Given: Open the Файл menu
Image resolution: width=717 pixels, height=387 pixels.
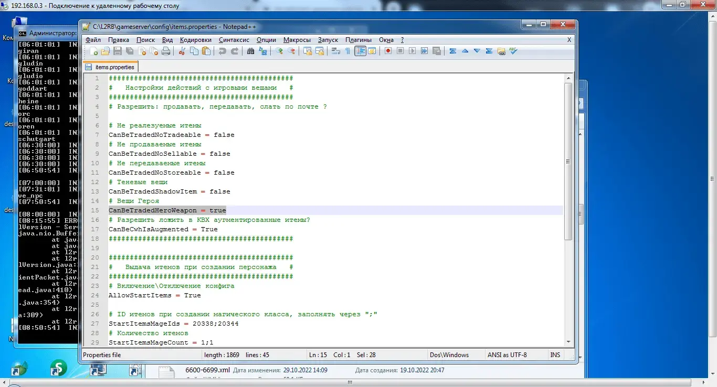Looking at the screenshot, I should click(93, 40).
